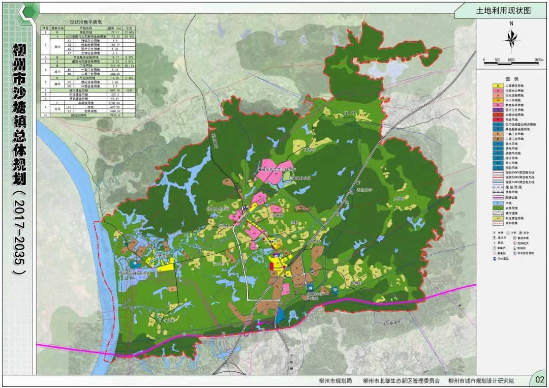Click the 土地利用现状图 title tab

(503, 11)
